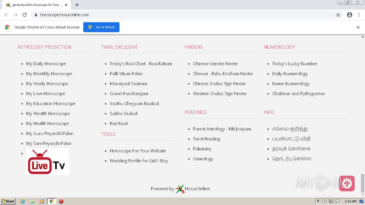
Task: Open Today's Rasi Chart - Rasi Kattam
Action: [x=141, y=64]
